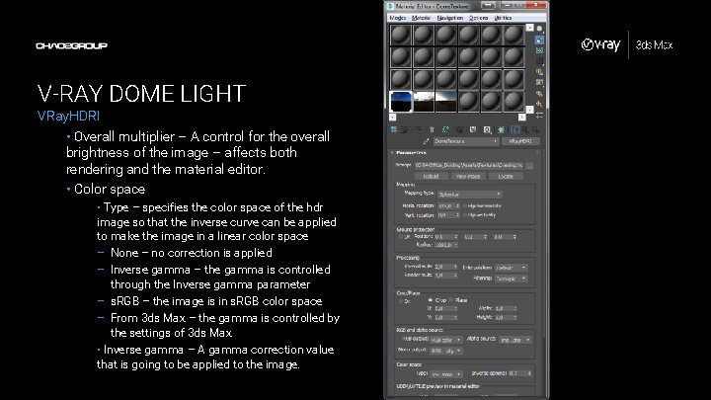
Task: Toggle the Show End Result icon
Action: (x=515, y=130)
